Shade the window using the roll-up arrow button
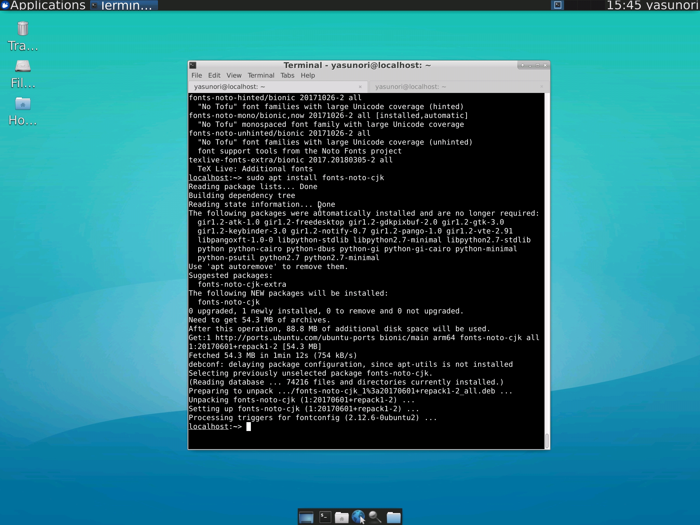This screenshot has height=525, width=700. tap(523, 65)
